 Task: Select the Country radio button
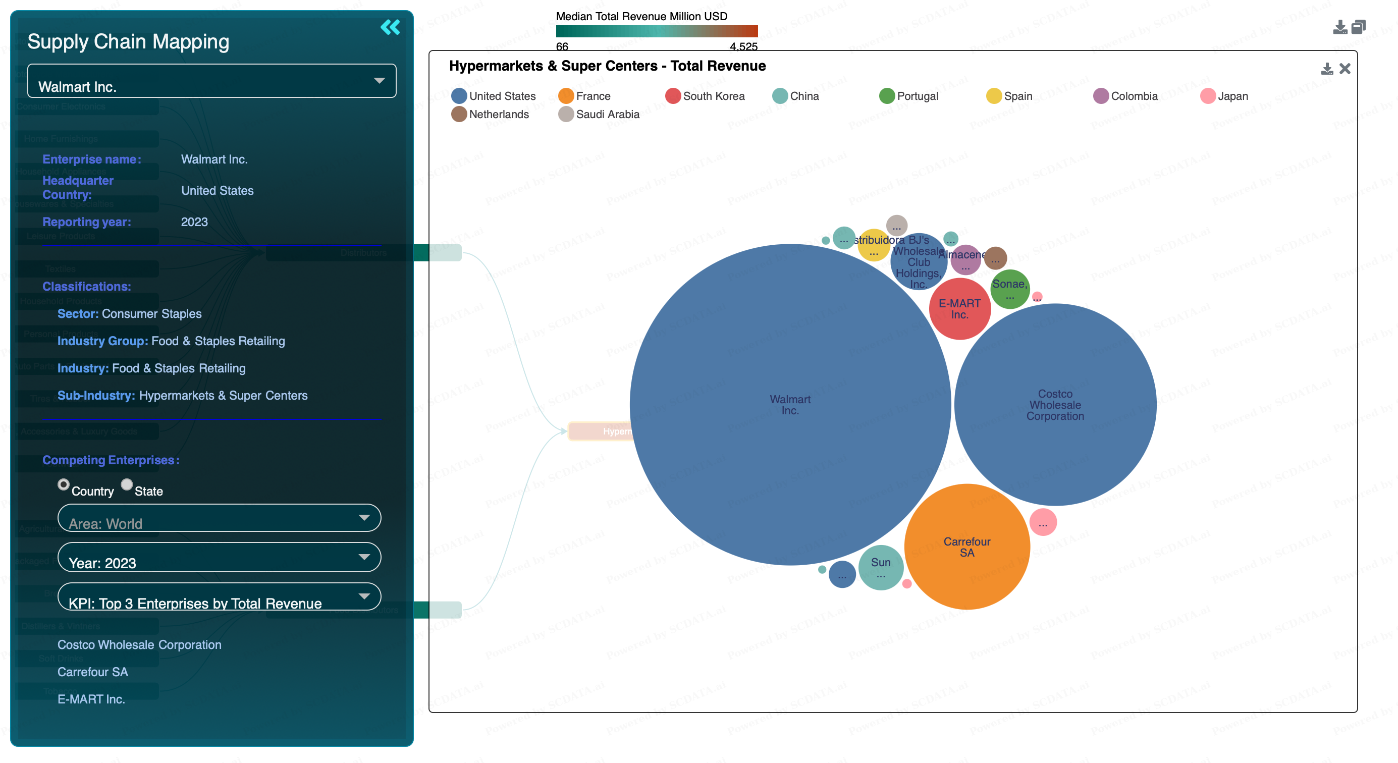(x=64, y=484)
